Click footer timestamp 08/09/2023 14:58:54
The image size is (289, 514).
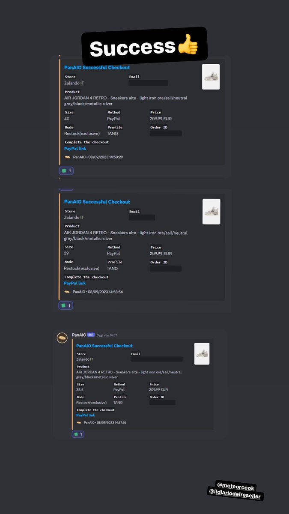pyautogui.click(x=105, y=292)
